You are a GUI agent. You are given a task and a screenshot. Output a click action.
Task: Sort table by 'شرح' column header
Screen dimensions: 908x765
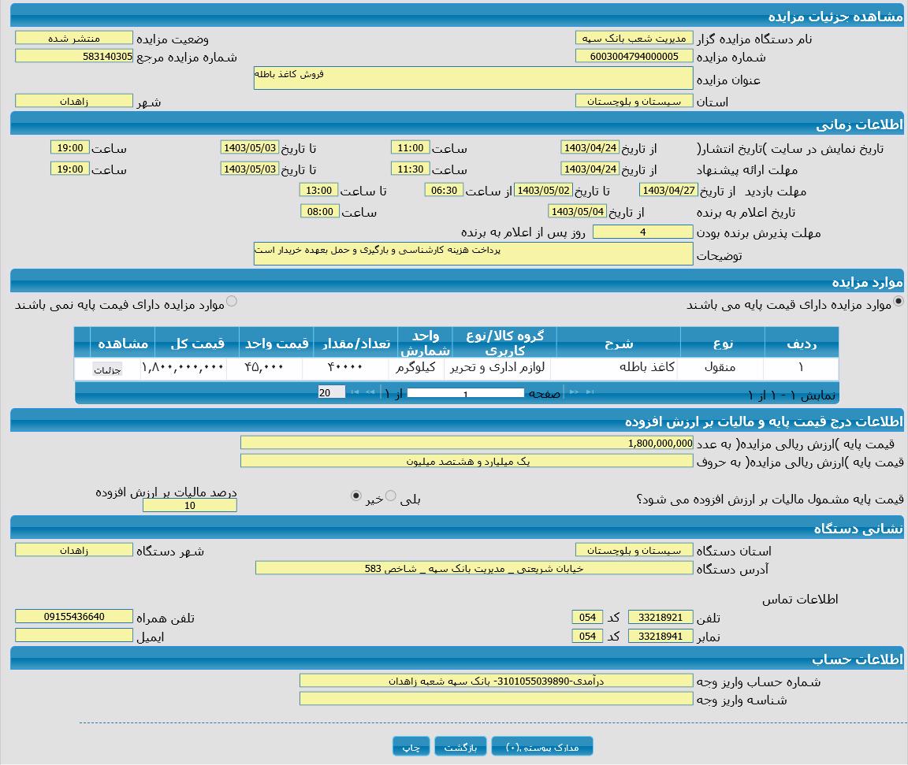(619, 344)
